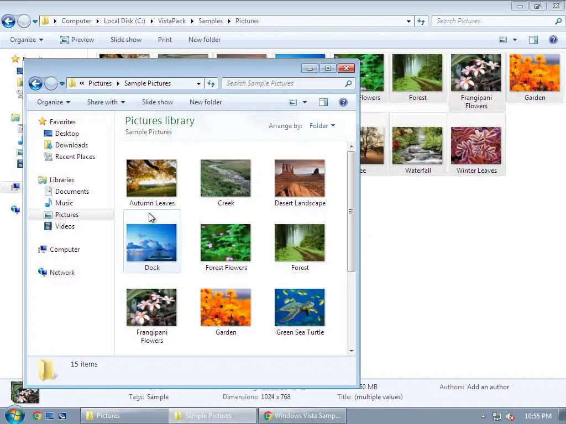The image size is (566, 424).
Task: Click New folder in background Pictures window
Action: 205,40
